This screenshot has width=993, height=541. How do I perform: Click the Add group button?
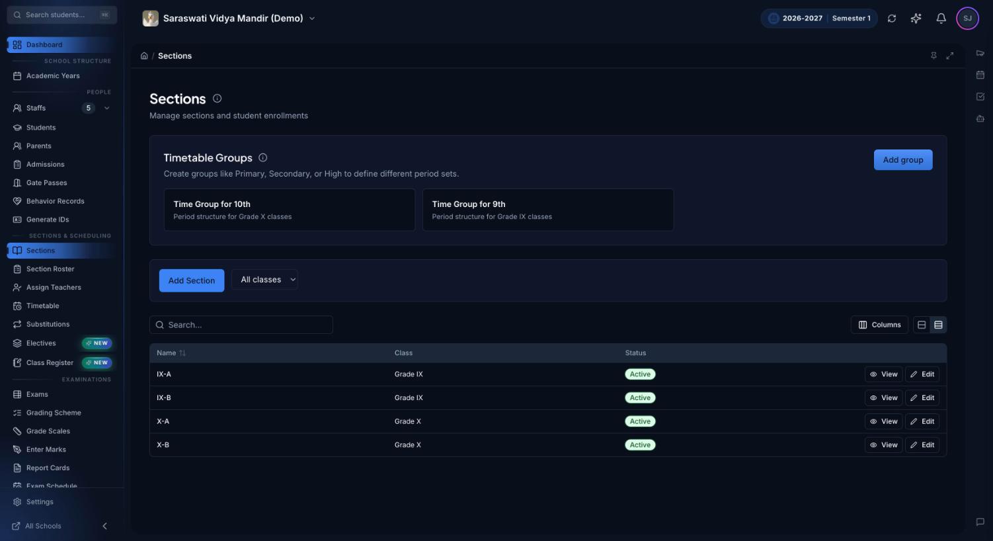coord(903,160)
